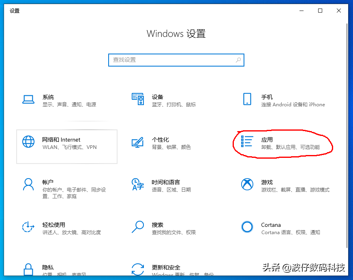Screen dimensions: 353x280
Task: Click the search magnifier inside the search field
Action: click(239, 60)
